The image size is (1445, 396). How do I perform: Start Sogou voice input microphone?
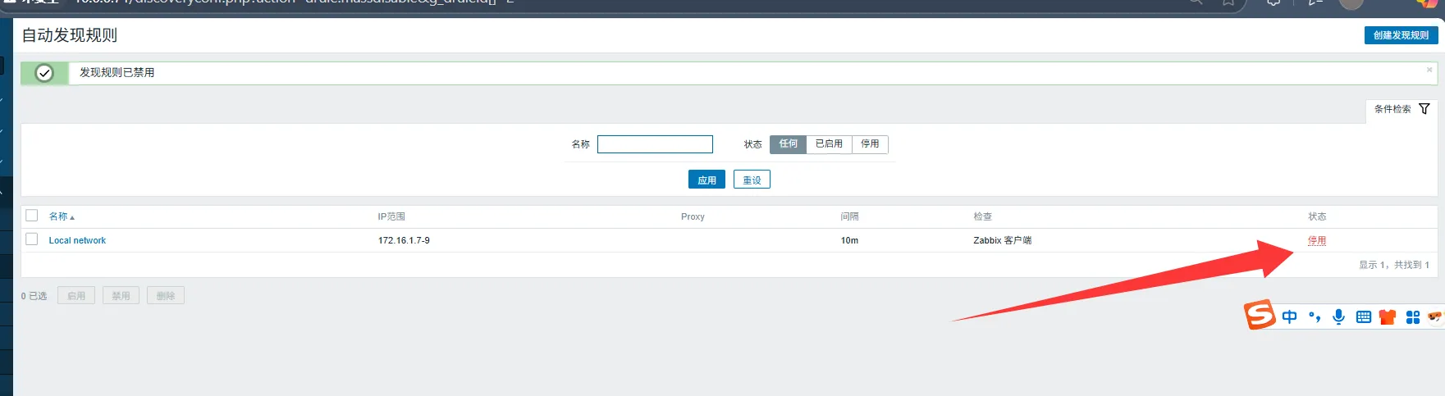[x=1338, y=317]
